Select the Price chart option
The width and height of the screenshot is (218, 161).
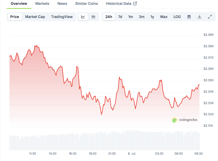click(14, 17)
